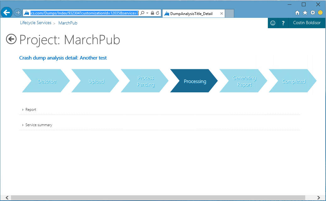
Task: Open the Lifecycle Services breadcrumb link
Action: coord(36,23)
